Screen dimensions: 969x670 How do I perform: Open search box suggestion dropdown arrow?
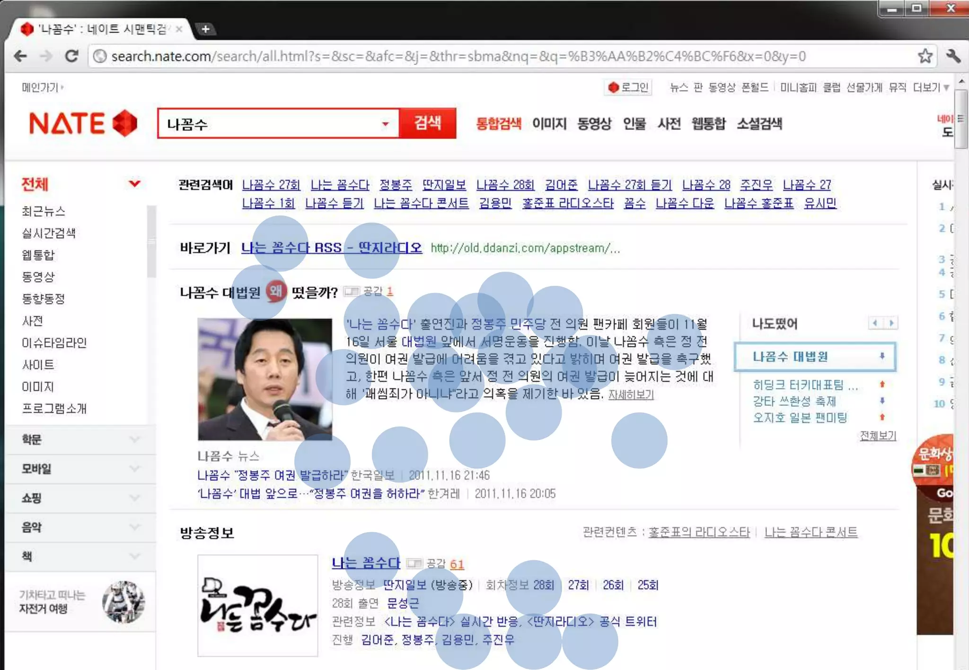pyautogui.click(x=385, y=124)
